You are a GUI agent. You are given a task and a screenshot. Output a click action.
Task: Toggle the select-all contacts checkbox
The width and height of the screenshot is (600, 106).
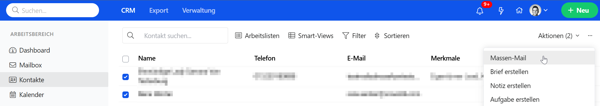[x=126, y=59]
